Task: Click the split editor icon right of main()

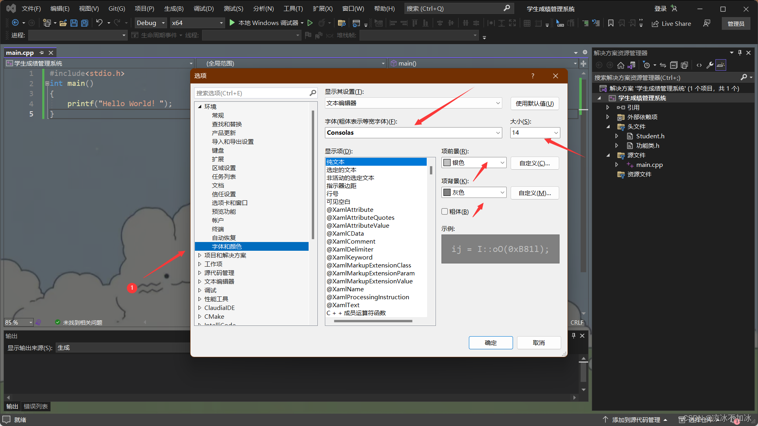Action: 583,64
